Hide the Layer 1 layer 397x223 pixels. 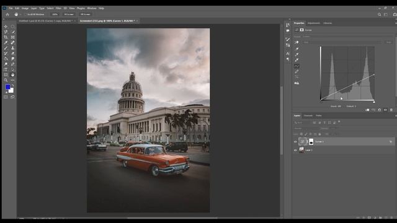pos(295,150)
